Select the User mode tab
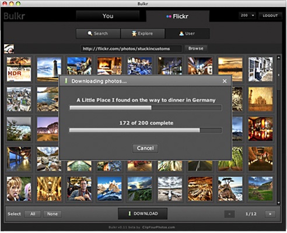 pos(187,33)
